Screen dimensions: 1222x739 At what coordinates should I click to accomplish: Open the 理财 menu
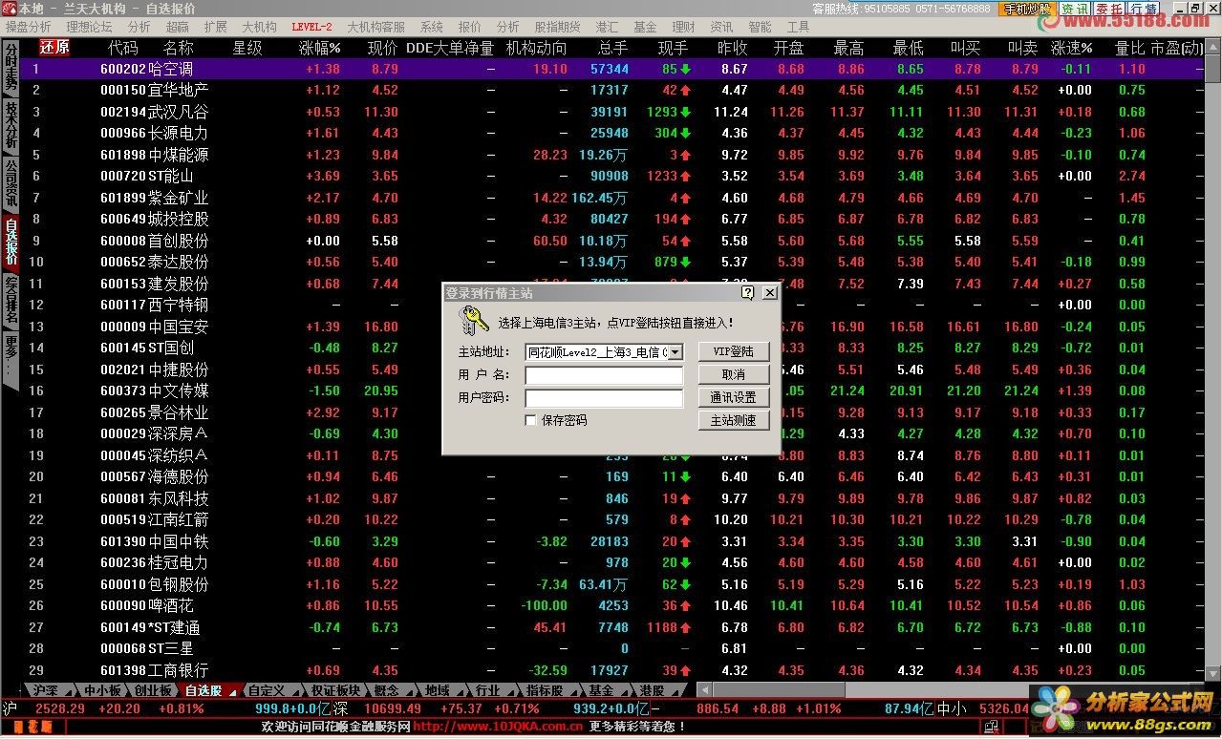click(683, 27)
